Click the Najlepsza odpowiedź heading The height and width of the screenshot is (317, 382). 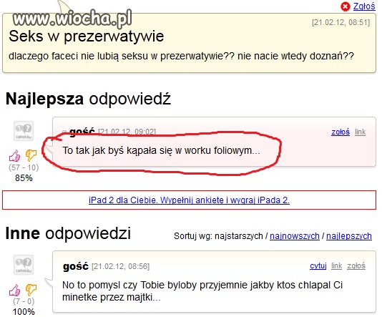coord(88,99)
